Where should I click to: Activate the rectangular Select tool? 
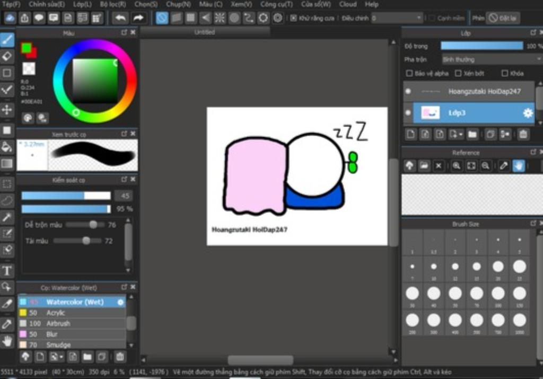click(x=7, y=183)
